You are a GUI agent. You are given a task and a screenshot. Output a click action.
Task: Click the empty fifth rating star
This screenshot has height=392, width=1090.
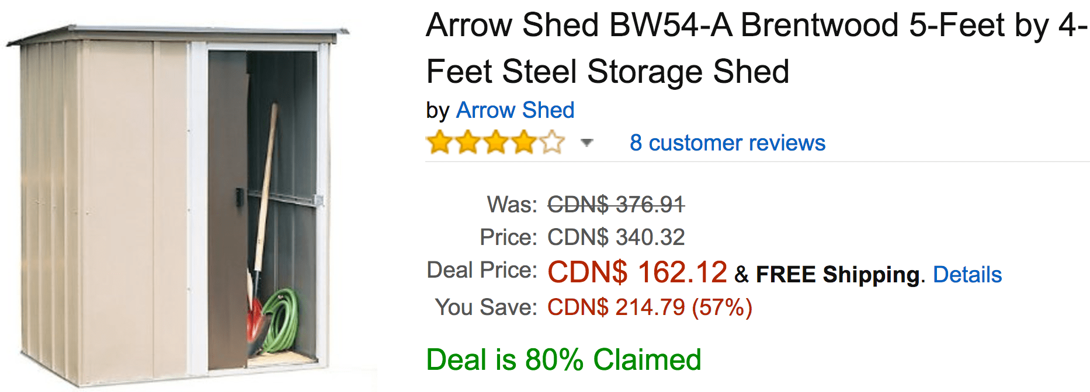552,142
